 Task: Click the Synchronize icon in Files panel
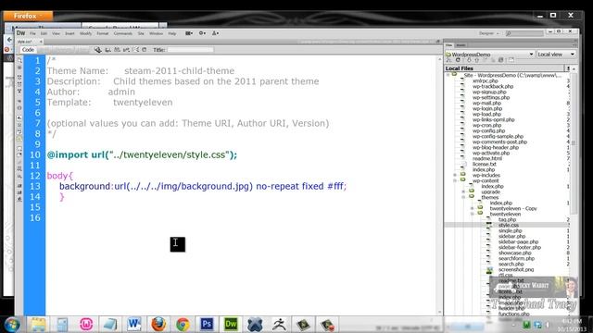pyautogui.click(x=500, y=60)
